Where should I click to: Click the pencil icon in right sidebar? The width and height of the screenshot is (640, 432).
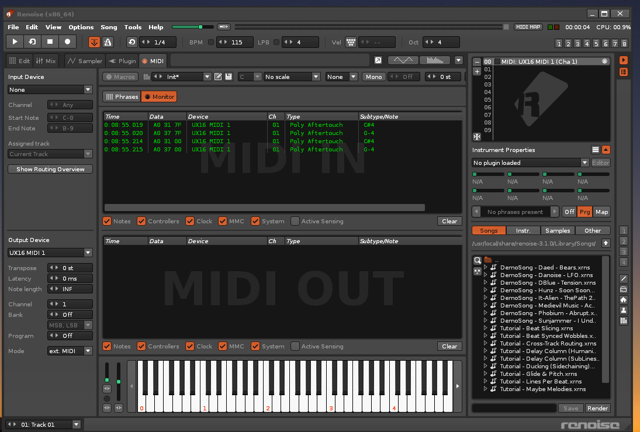pyautogui.click(x=623, y=279)
